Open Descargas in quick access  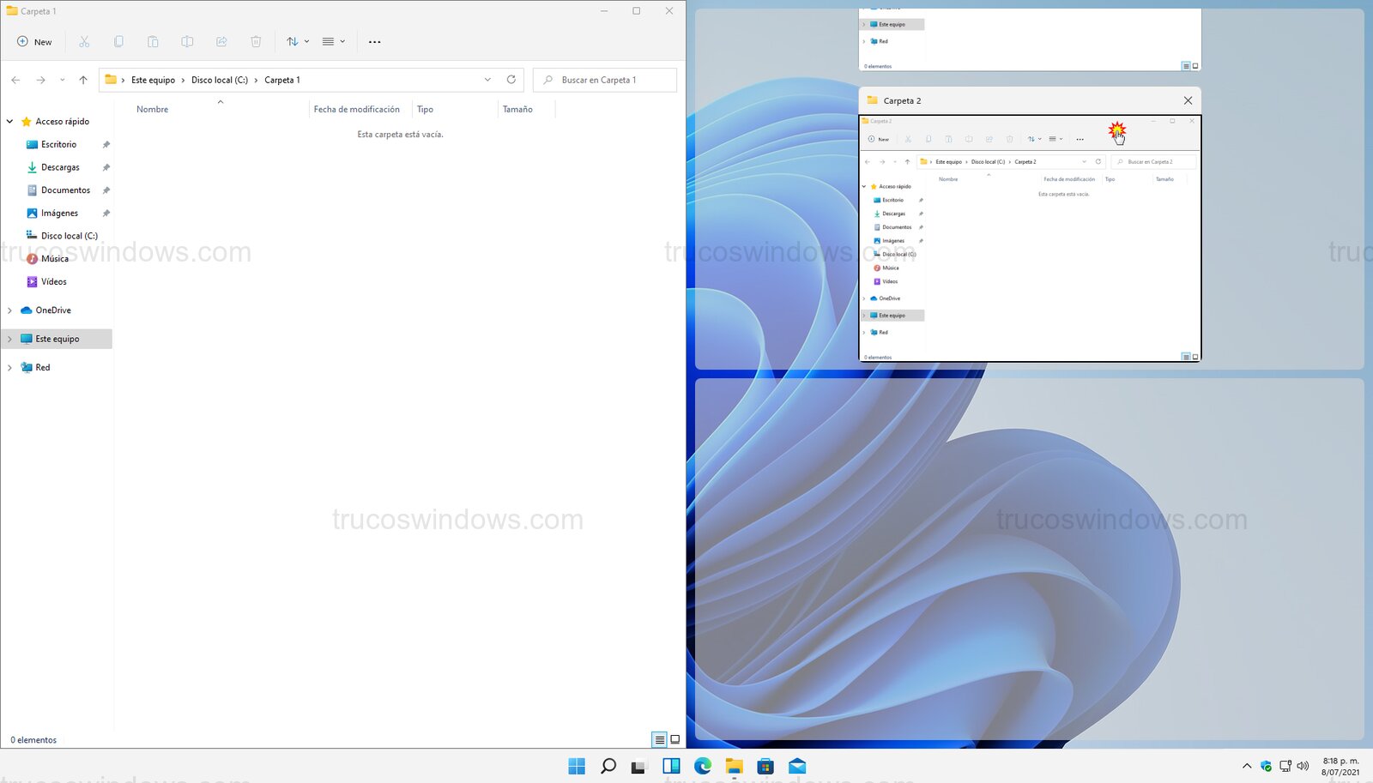[x=60, y=167]
